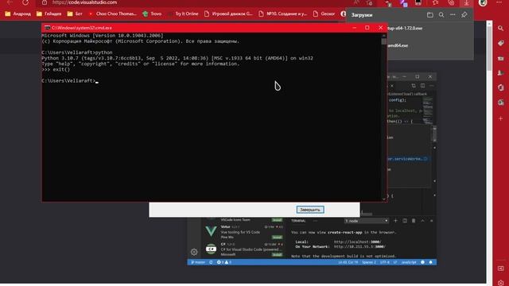Screen dimensions: 509x286
Task: Open the Edge sidebar shopping tag icon
Action: pyautogui.click(x=500, y=43)
